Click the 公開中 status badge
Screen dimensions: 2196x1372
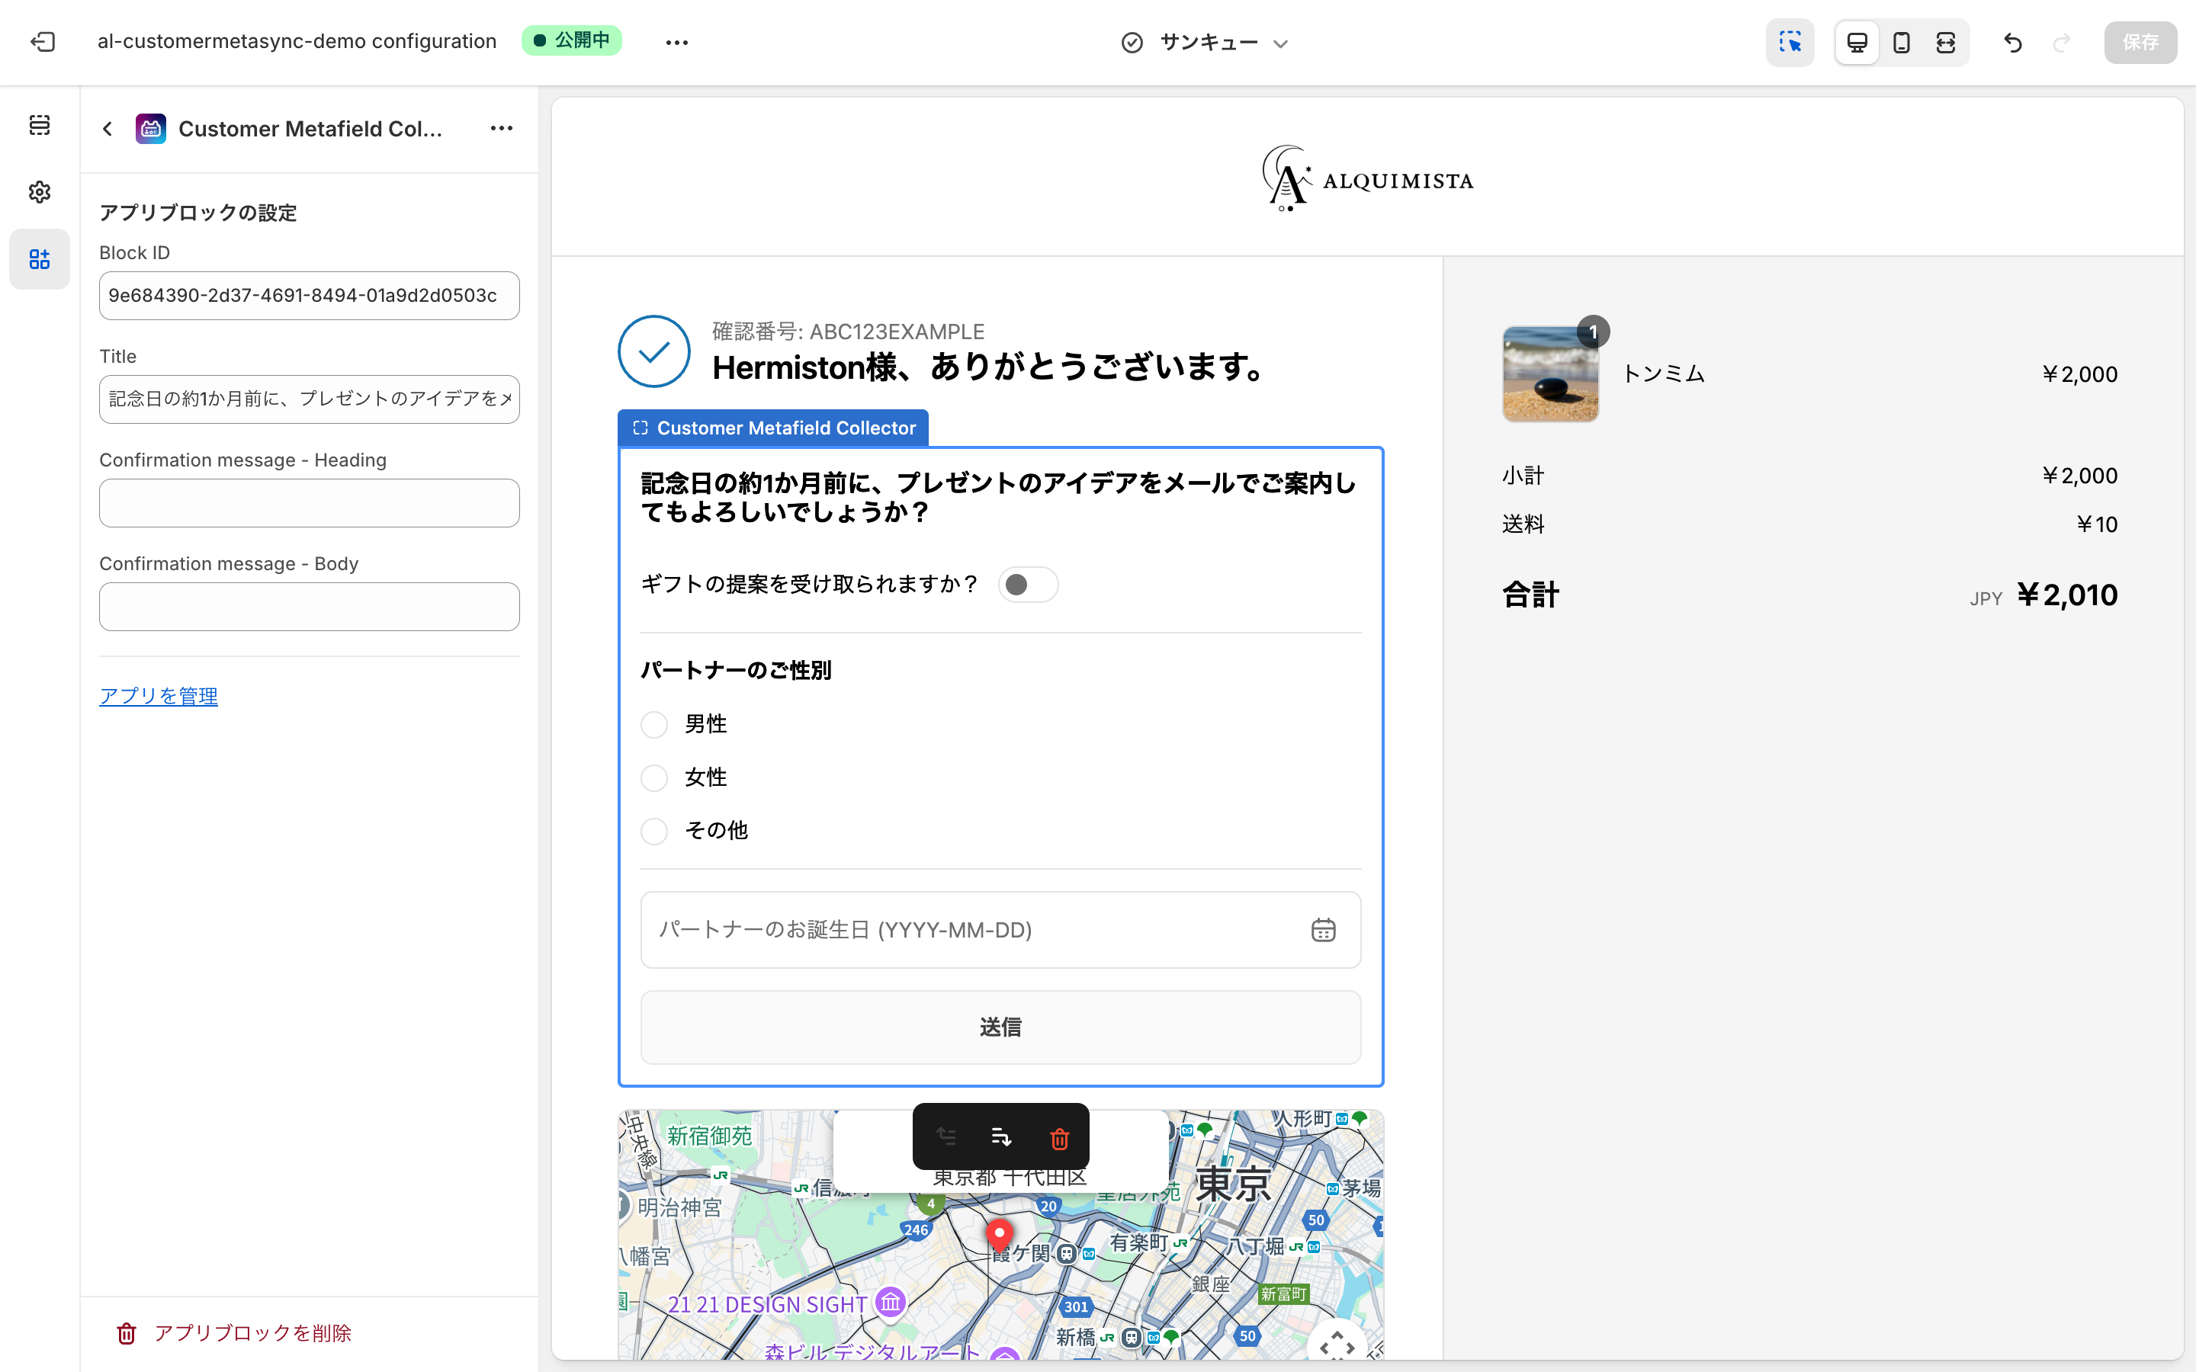click(x=572, y=41)
